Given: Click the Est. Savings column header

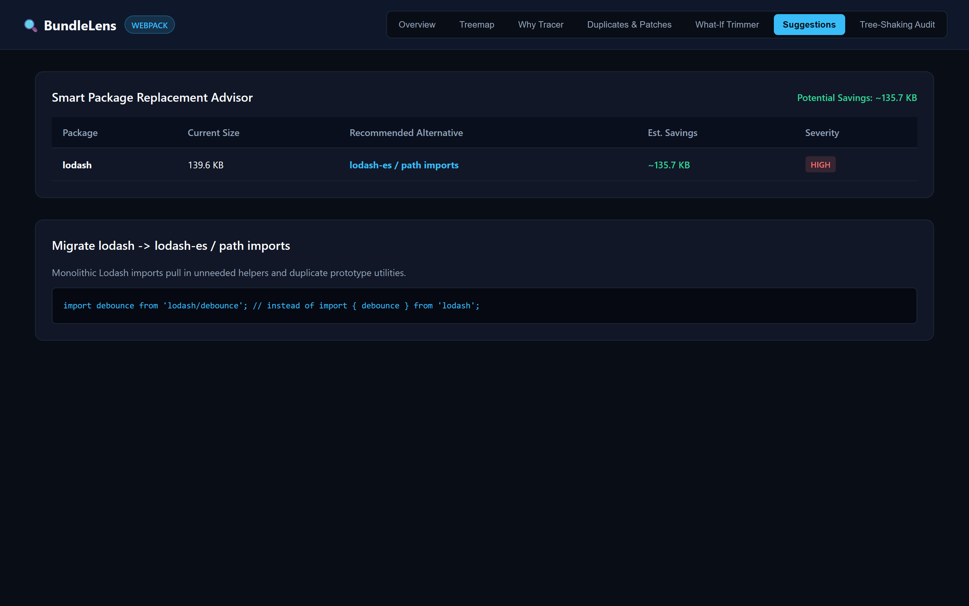Looking at the screenshot, I should tap(672, 133).
